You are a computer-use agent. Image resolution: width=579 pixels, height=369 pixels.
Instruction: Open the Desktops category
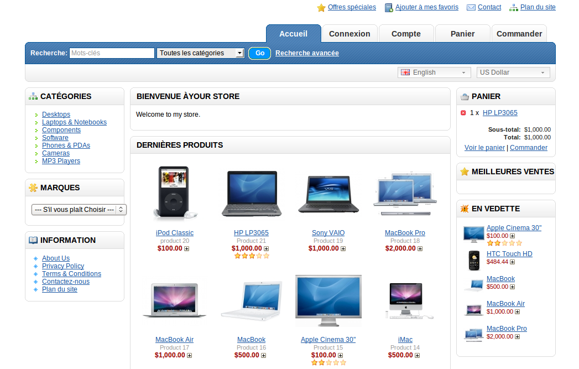pyautogui.click(x=56, y=115)
